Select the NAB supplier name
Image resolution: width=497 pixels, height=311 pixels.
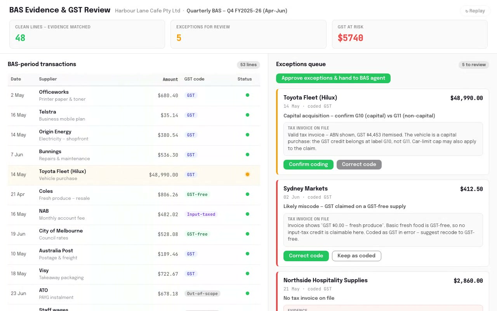coord(44,211)
